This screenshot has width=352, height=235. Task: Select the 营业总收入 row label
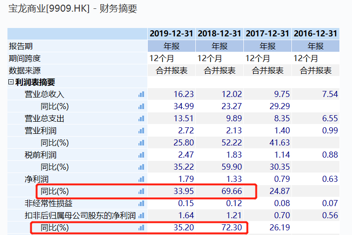click(x=44, y=94)
